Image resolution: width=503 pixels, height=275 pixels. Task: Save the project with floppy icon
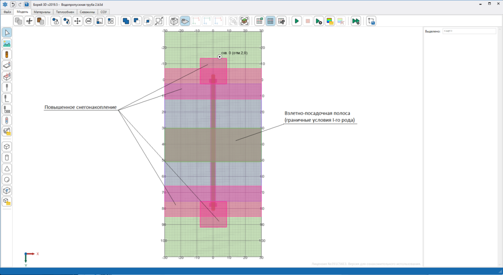(x=27, y=4)
